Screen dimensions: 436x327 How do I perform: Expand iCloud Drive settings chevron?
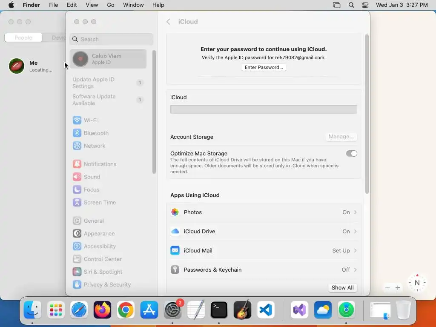tap(356, 231)
